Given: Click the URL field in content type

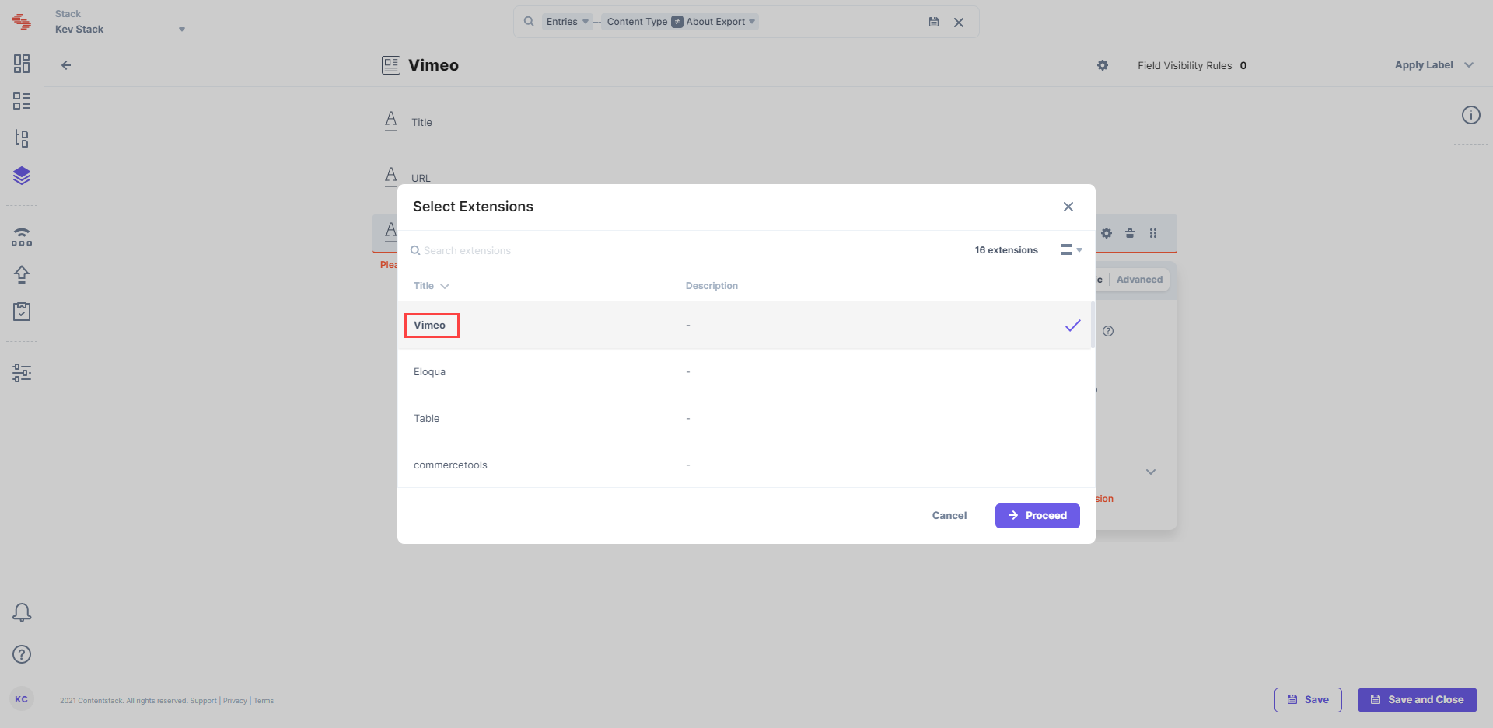Looking at the screenshot, I should (421, 178).
